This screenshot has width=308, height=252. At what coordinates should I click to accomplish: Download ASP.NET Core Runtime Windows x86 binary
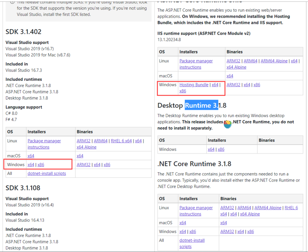pos(257,85)
